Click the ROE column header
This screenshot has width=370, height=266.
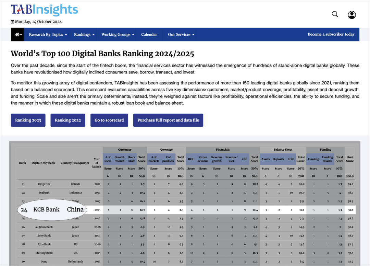tap(191, 159)
